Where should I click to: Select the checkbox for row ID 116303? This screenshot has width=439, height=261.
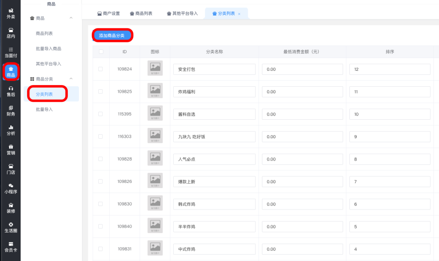pyautogui.click(x=101, y=137)
